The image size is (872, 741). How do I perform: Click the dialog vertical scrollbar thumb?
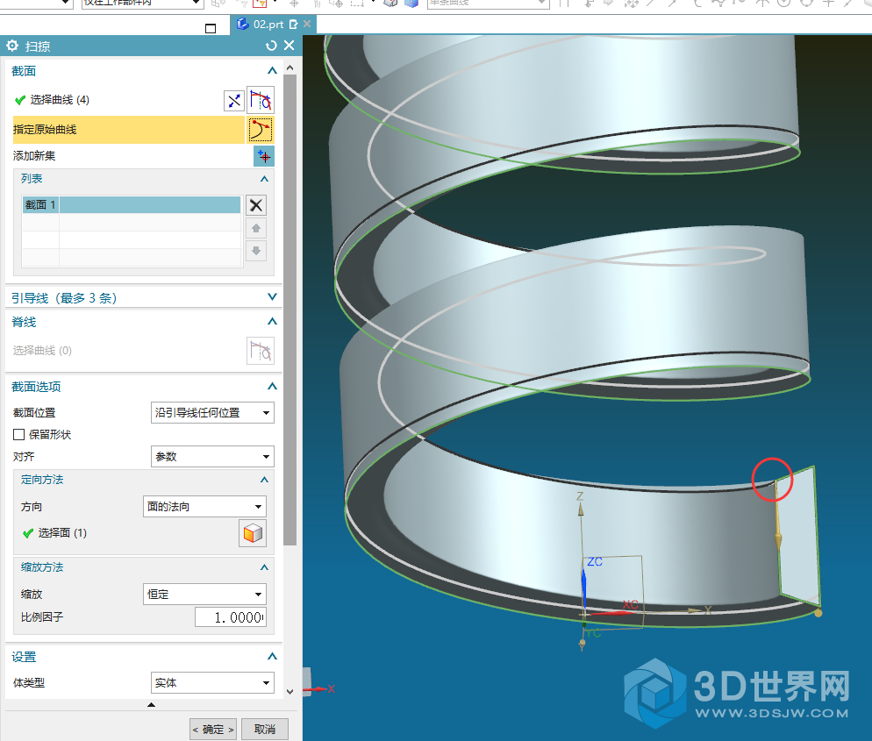[289, 310]
